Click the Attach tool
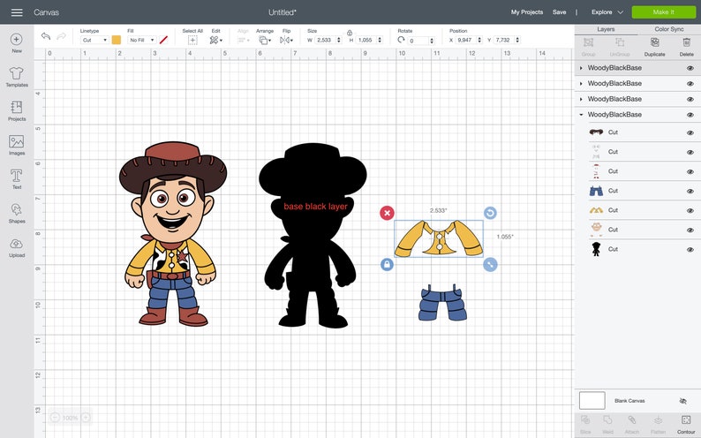This screenshot has height=438, width=701. [x=632, y=424]
